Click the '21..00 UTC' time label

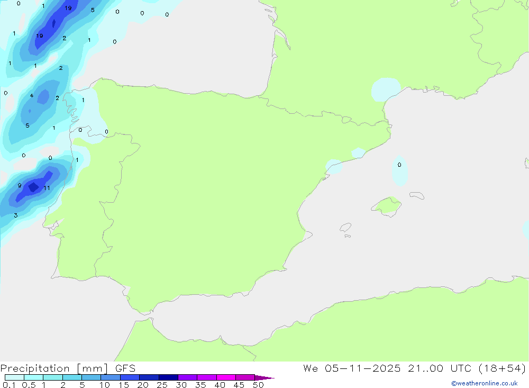click(440, 368)
